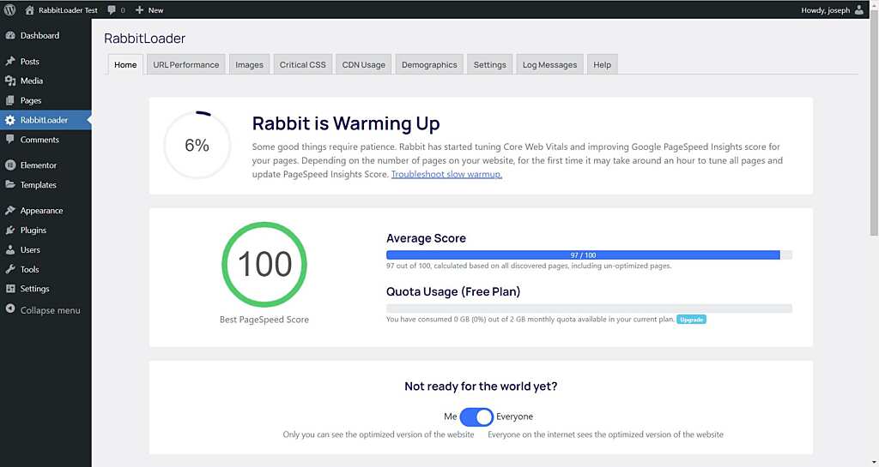Click the user avatar icon near Howdy

[858, 10]
